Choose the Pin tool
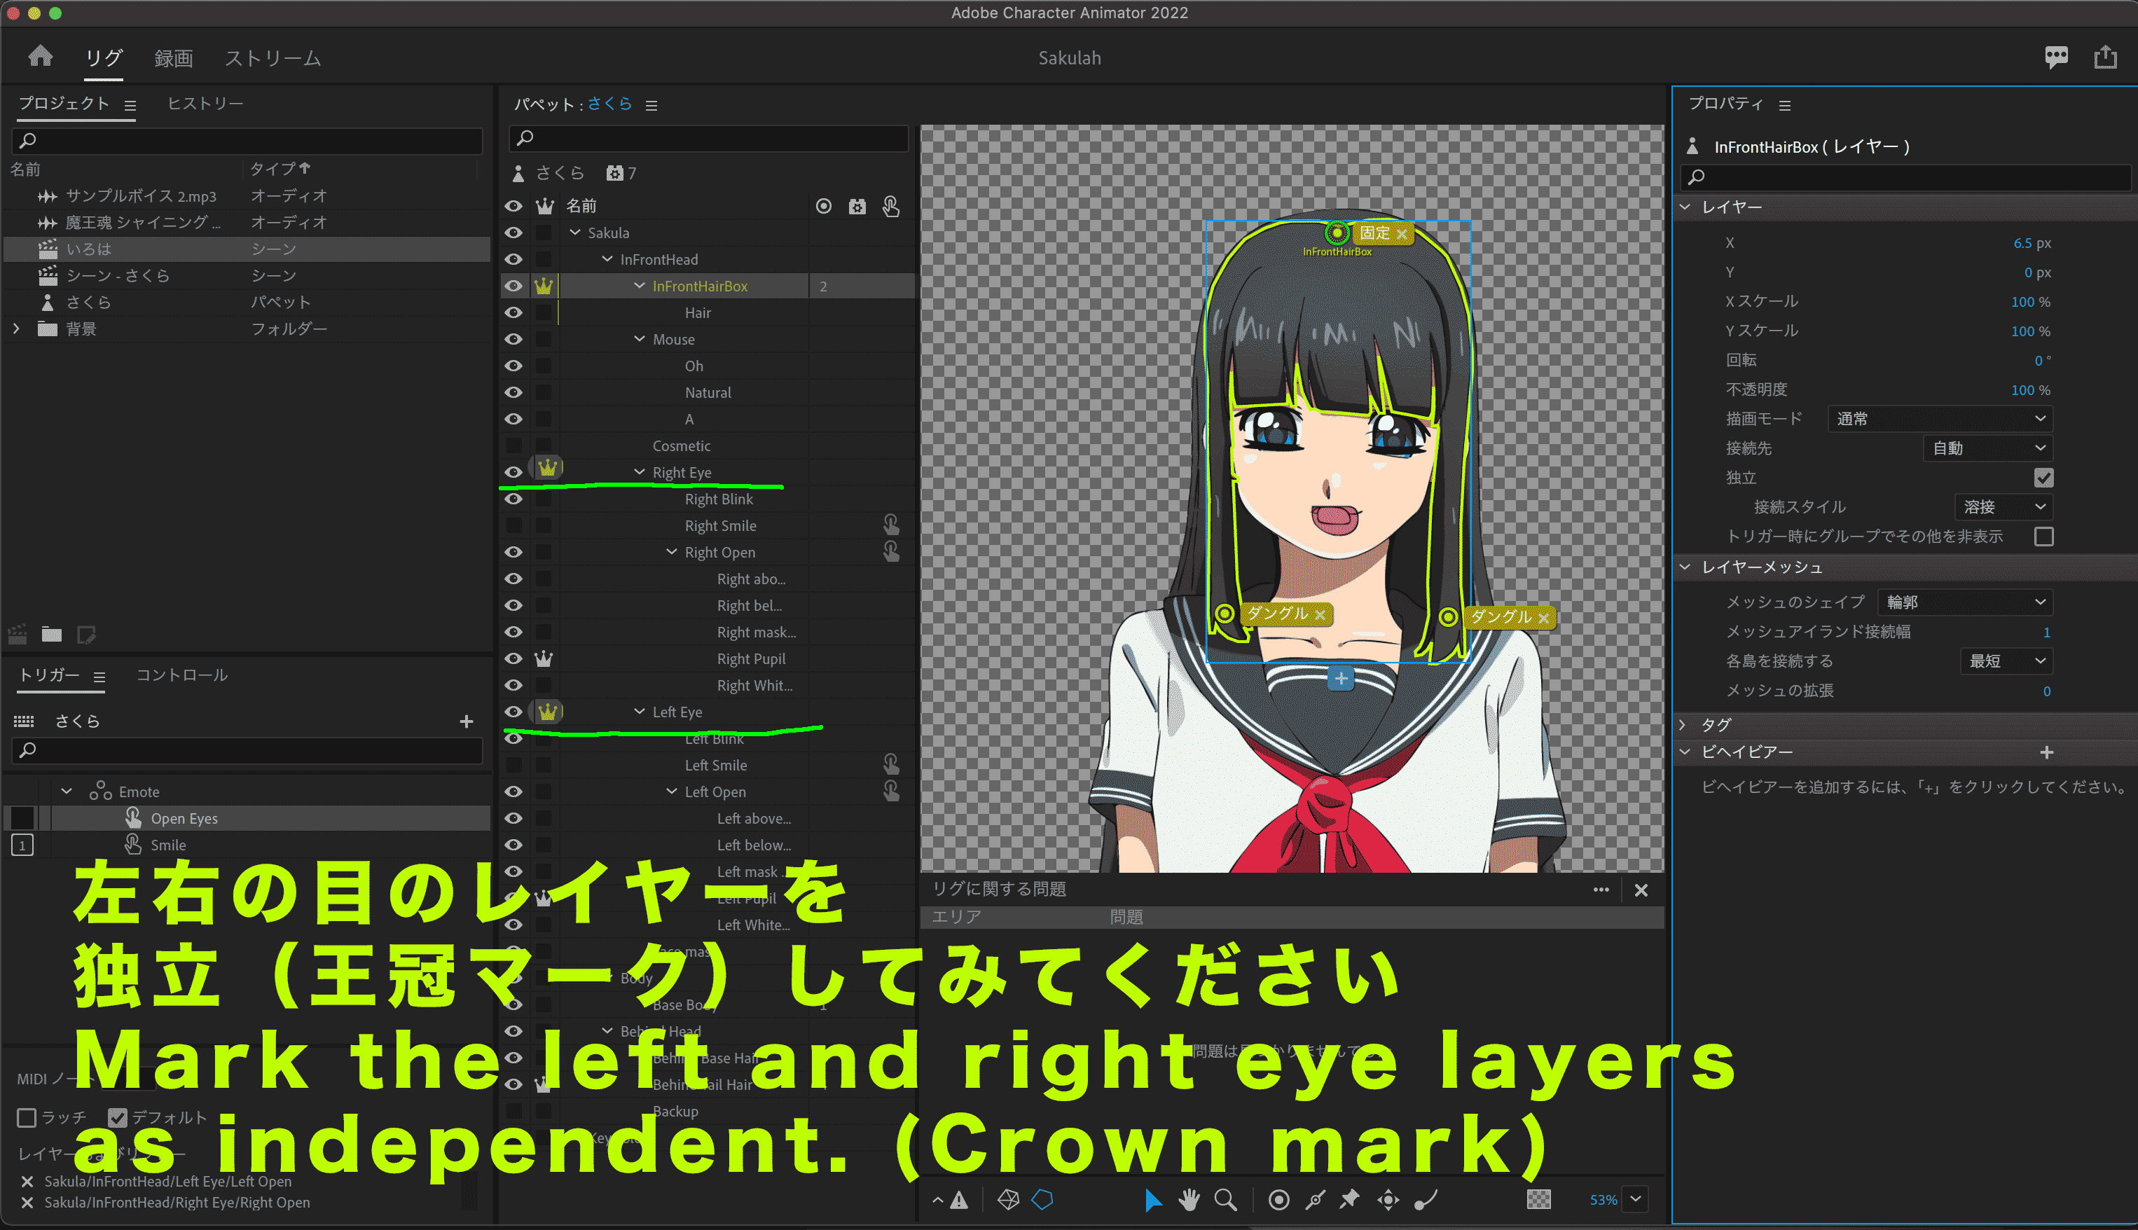 click(x=1349, y=1200)
